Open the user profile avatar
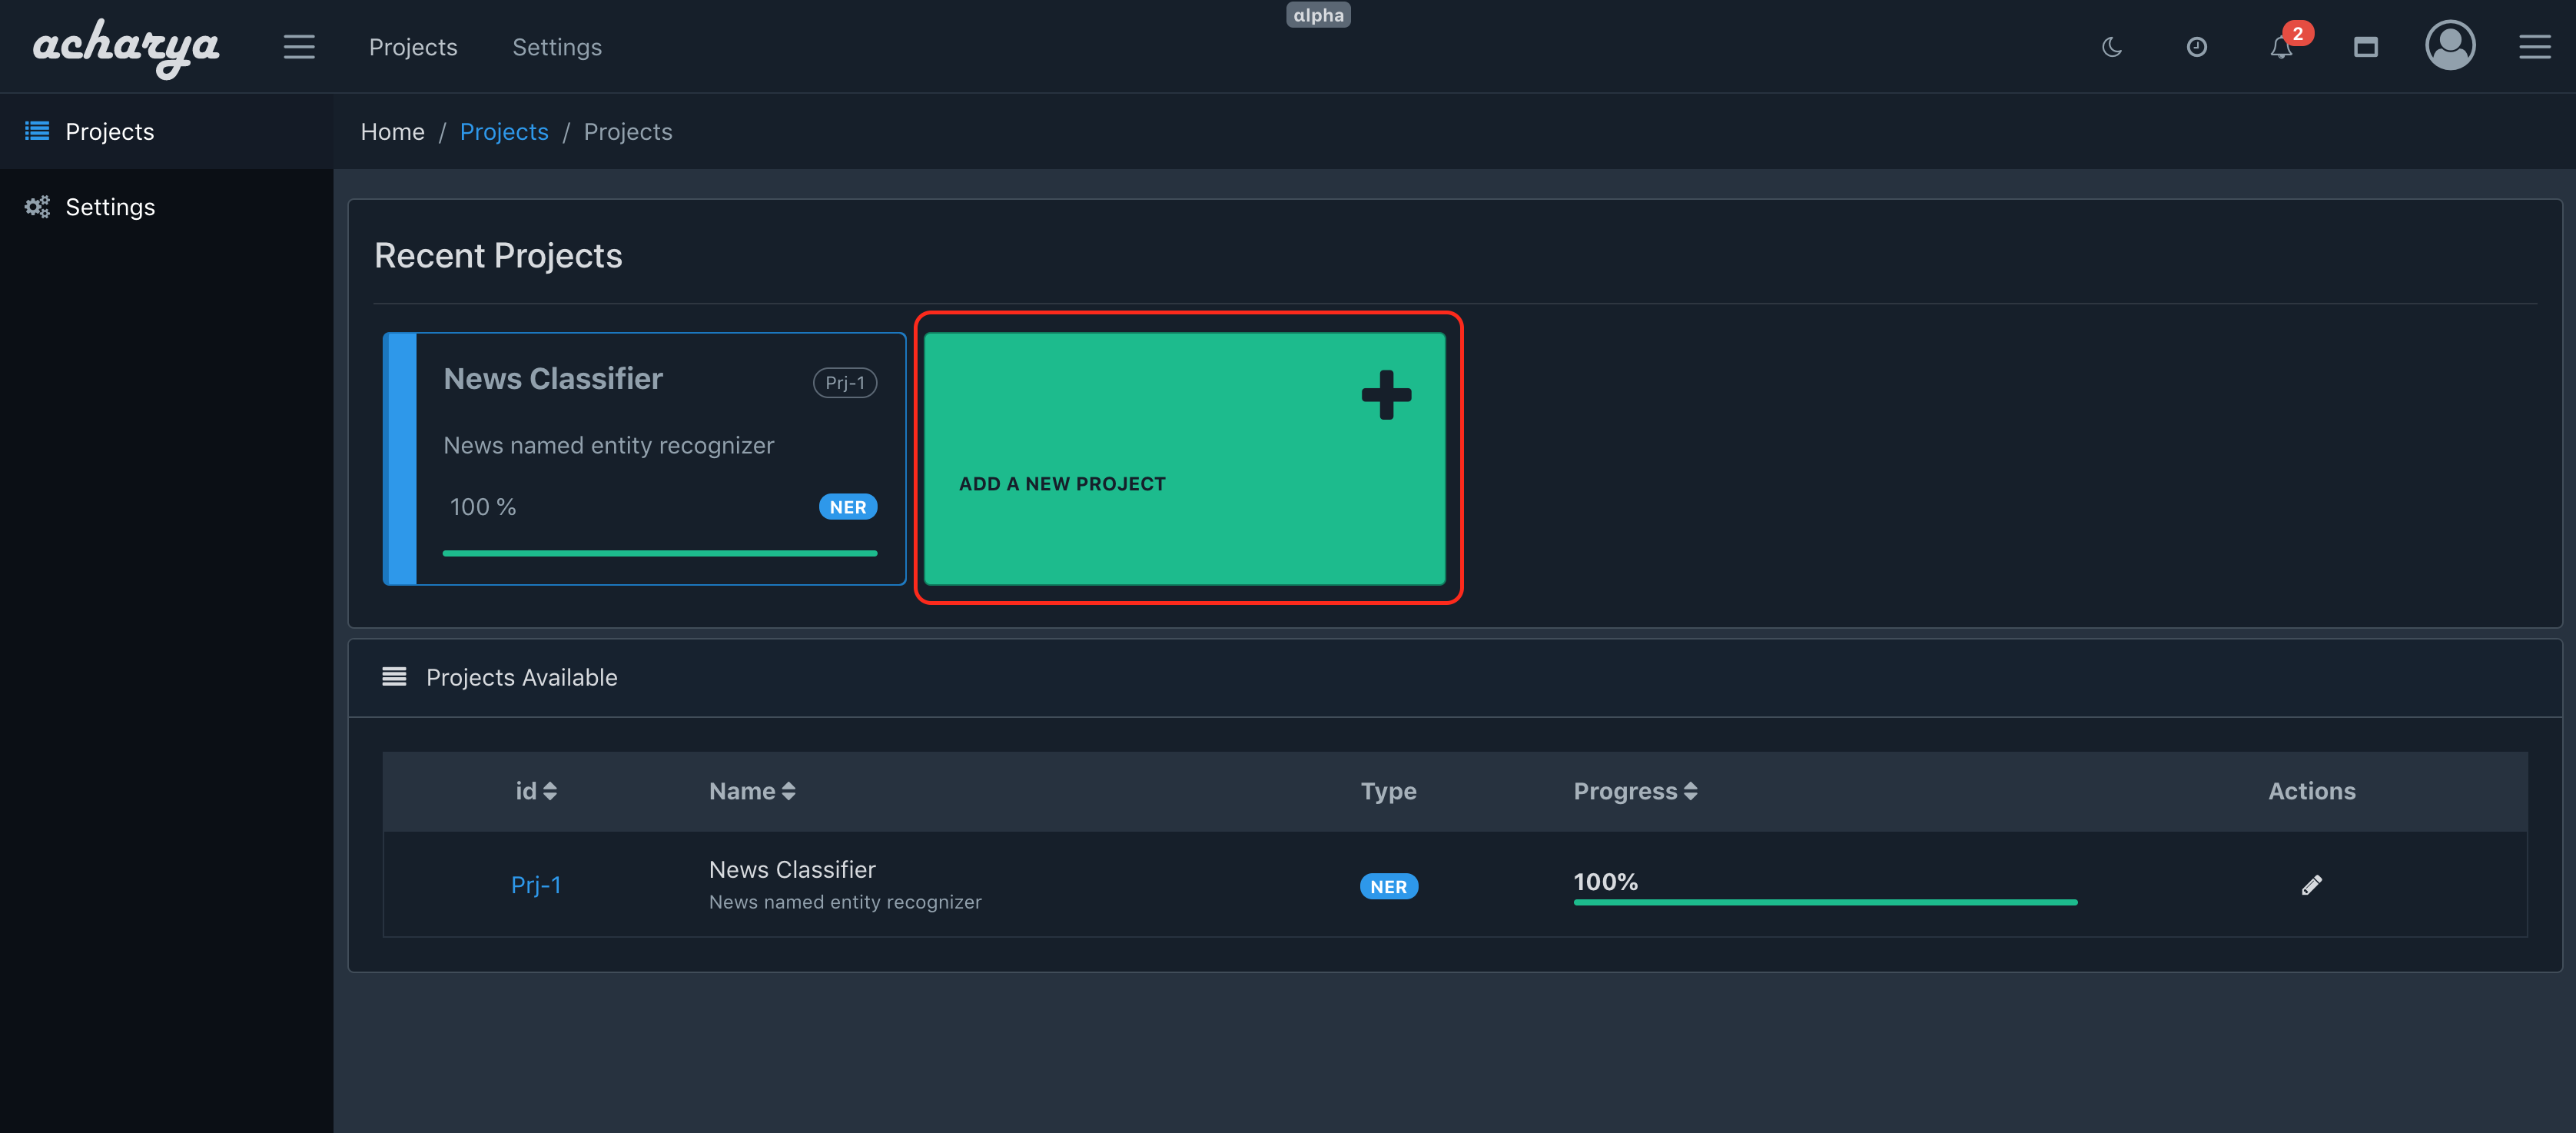This screenshot has height=1133, width=2576. pos(2450,46)
